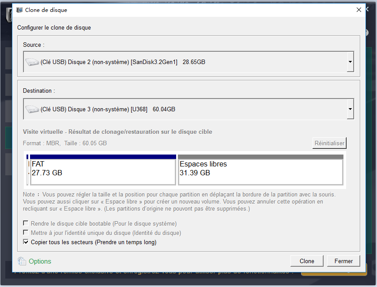Expand the Source disk dropdown arrow
The height and width of the screenshot is (287, 377).
[350, 62]
